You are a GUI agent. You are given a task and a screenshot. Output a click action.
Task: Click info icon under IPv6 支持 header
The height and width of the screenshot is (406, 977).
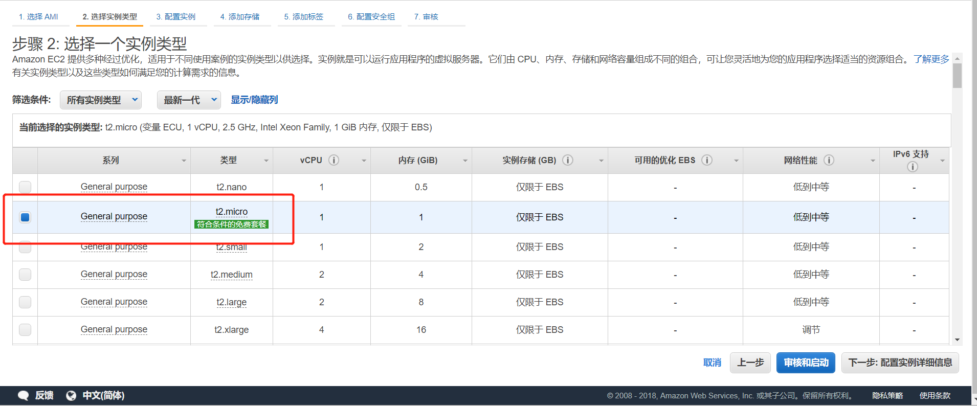tap(912, 167)
